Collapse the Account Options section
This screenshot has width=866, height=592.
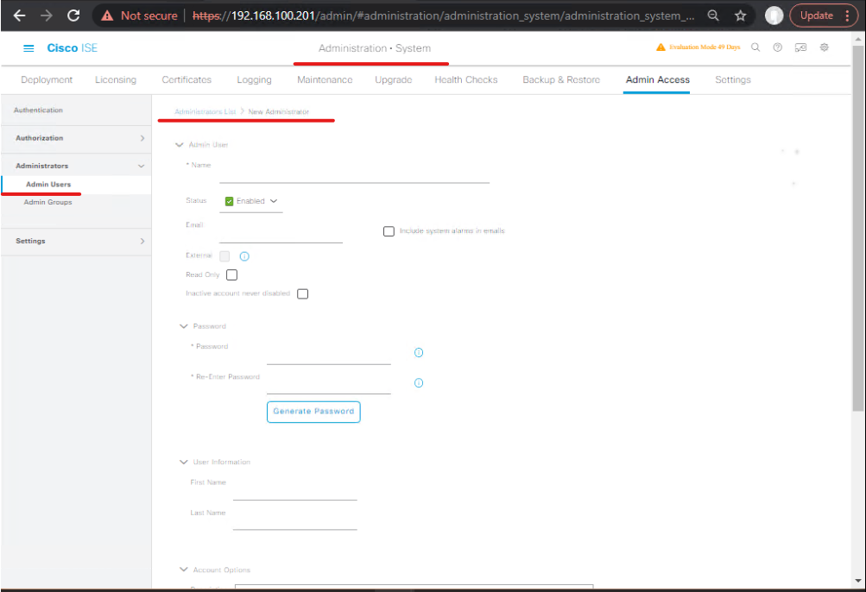pos(184,570)
